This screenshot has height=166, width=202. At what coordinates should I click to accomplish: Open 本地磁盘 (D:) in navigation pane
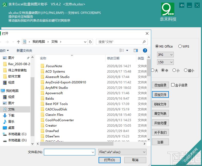15,140
